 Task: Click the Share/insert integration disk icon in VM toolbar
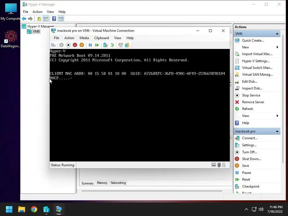click(127, 45)
